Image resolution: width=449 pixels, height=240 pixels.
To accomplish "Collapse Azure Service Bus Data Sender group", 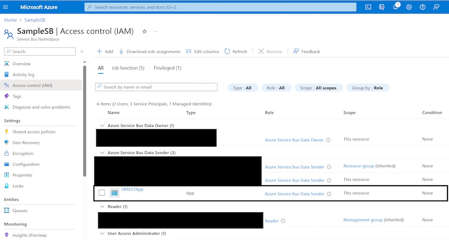I will point(102,153).
